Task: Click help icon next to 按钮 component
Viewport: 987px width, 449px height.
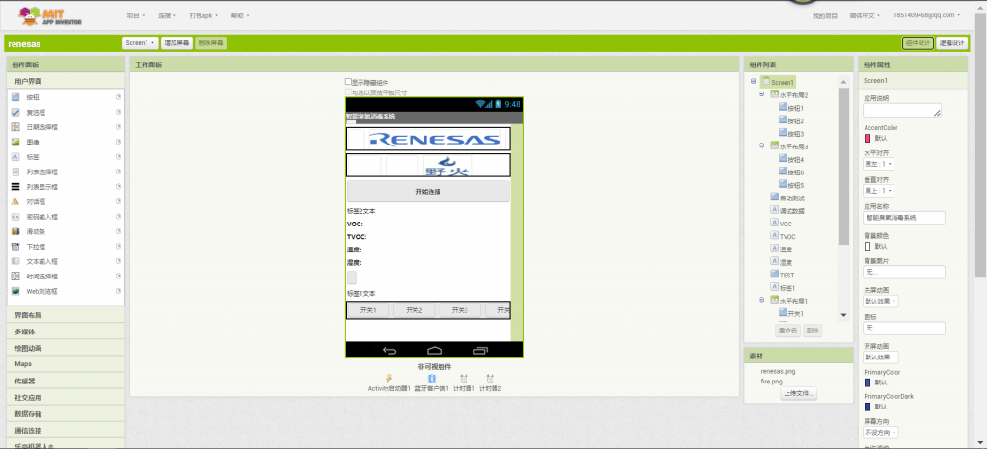Action: (x=119, y=97)
